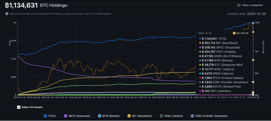Toggle GBTC (Grayscale) legend series
This screenshot has height=121, width=271.
coord(77,116)
